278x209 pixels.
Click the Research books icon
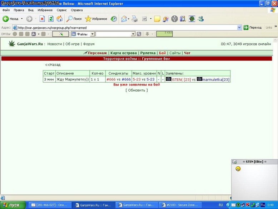183,19
